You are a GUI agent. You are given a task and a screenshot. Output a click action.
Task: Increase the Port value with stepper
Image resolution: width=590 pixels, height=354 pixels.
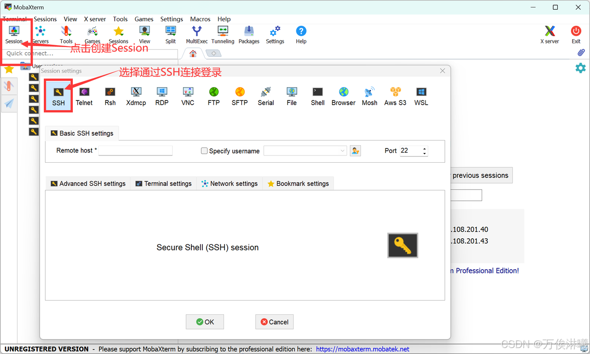click(425, 148)
